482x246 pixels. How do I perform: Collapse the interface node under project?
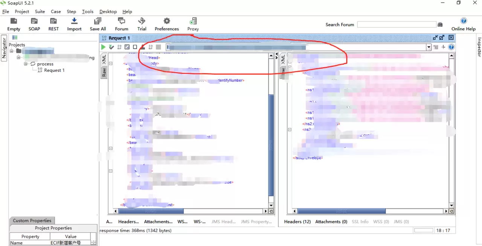(18, 58)
